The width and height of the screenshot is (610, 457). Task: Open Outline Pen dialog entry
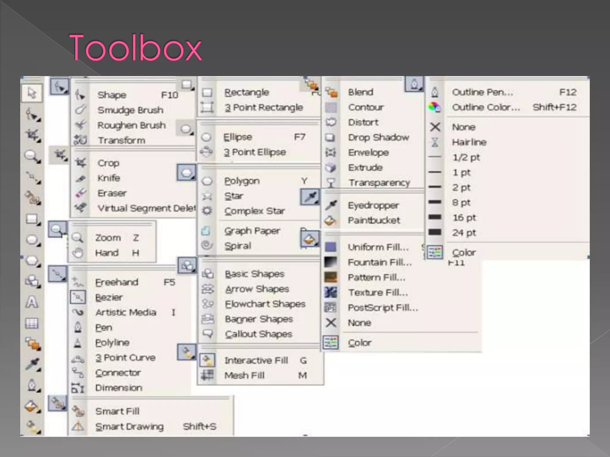482,92
